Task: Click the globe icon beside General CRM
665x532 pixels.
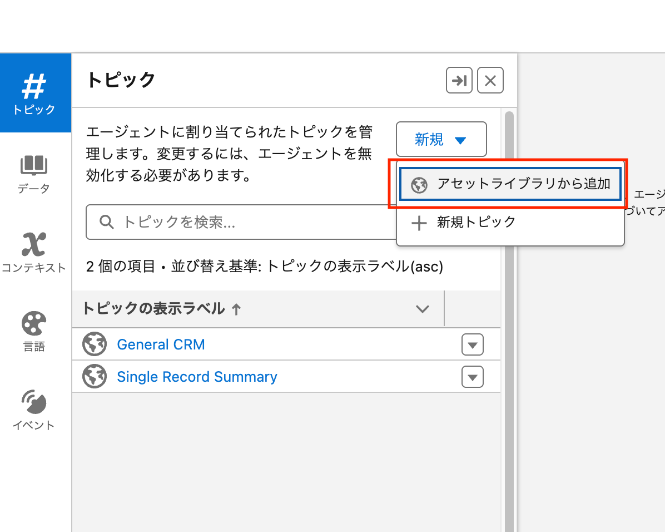Action: [95, 344]
